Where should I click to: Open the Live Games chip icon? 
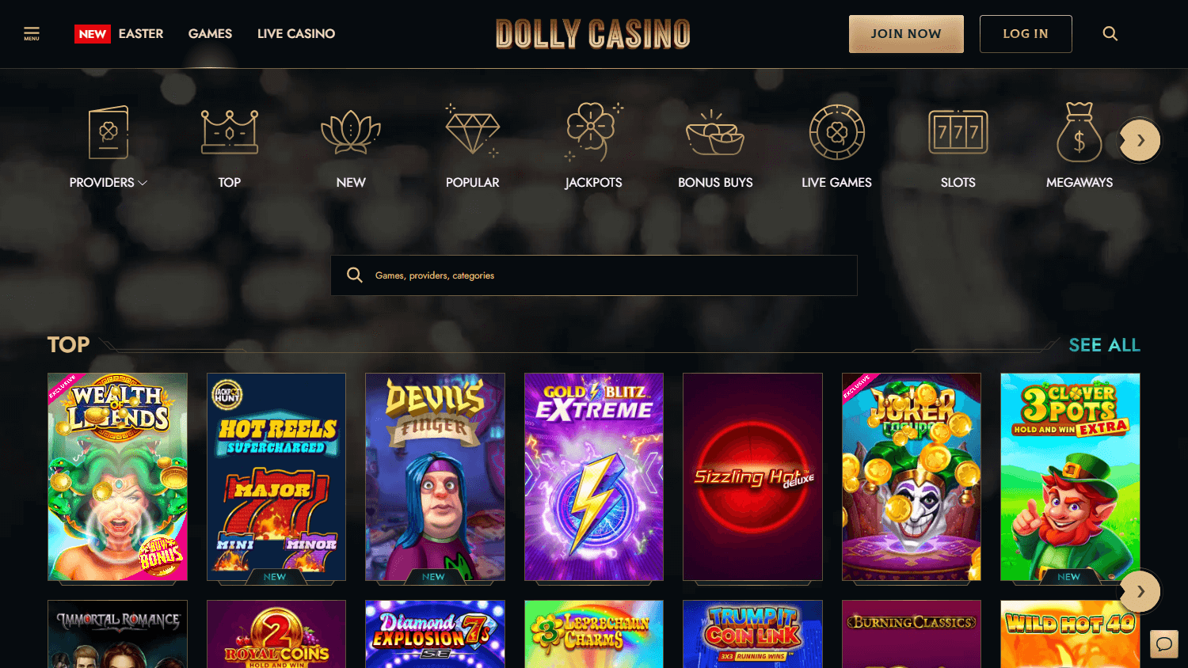point(836,131)
